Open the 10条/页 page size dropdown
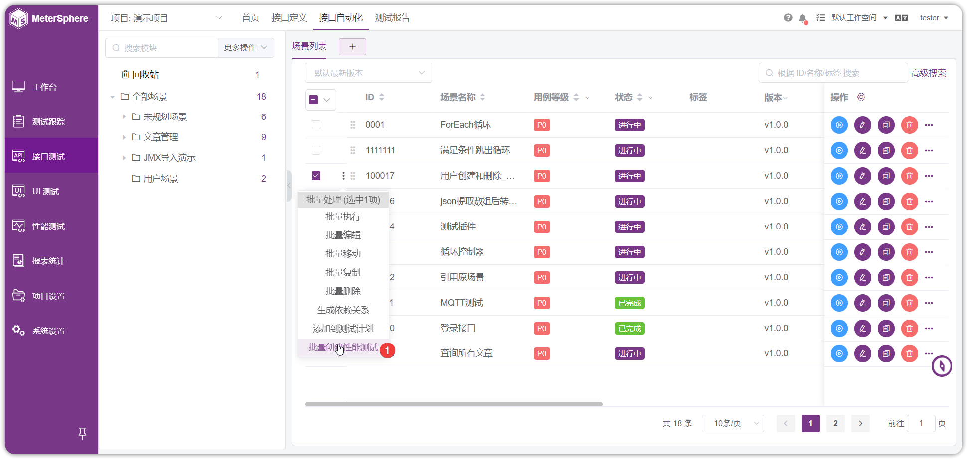This screenshot has height=459, width=967. click(x=733, y=423)
